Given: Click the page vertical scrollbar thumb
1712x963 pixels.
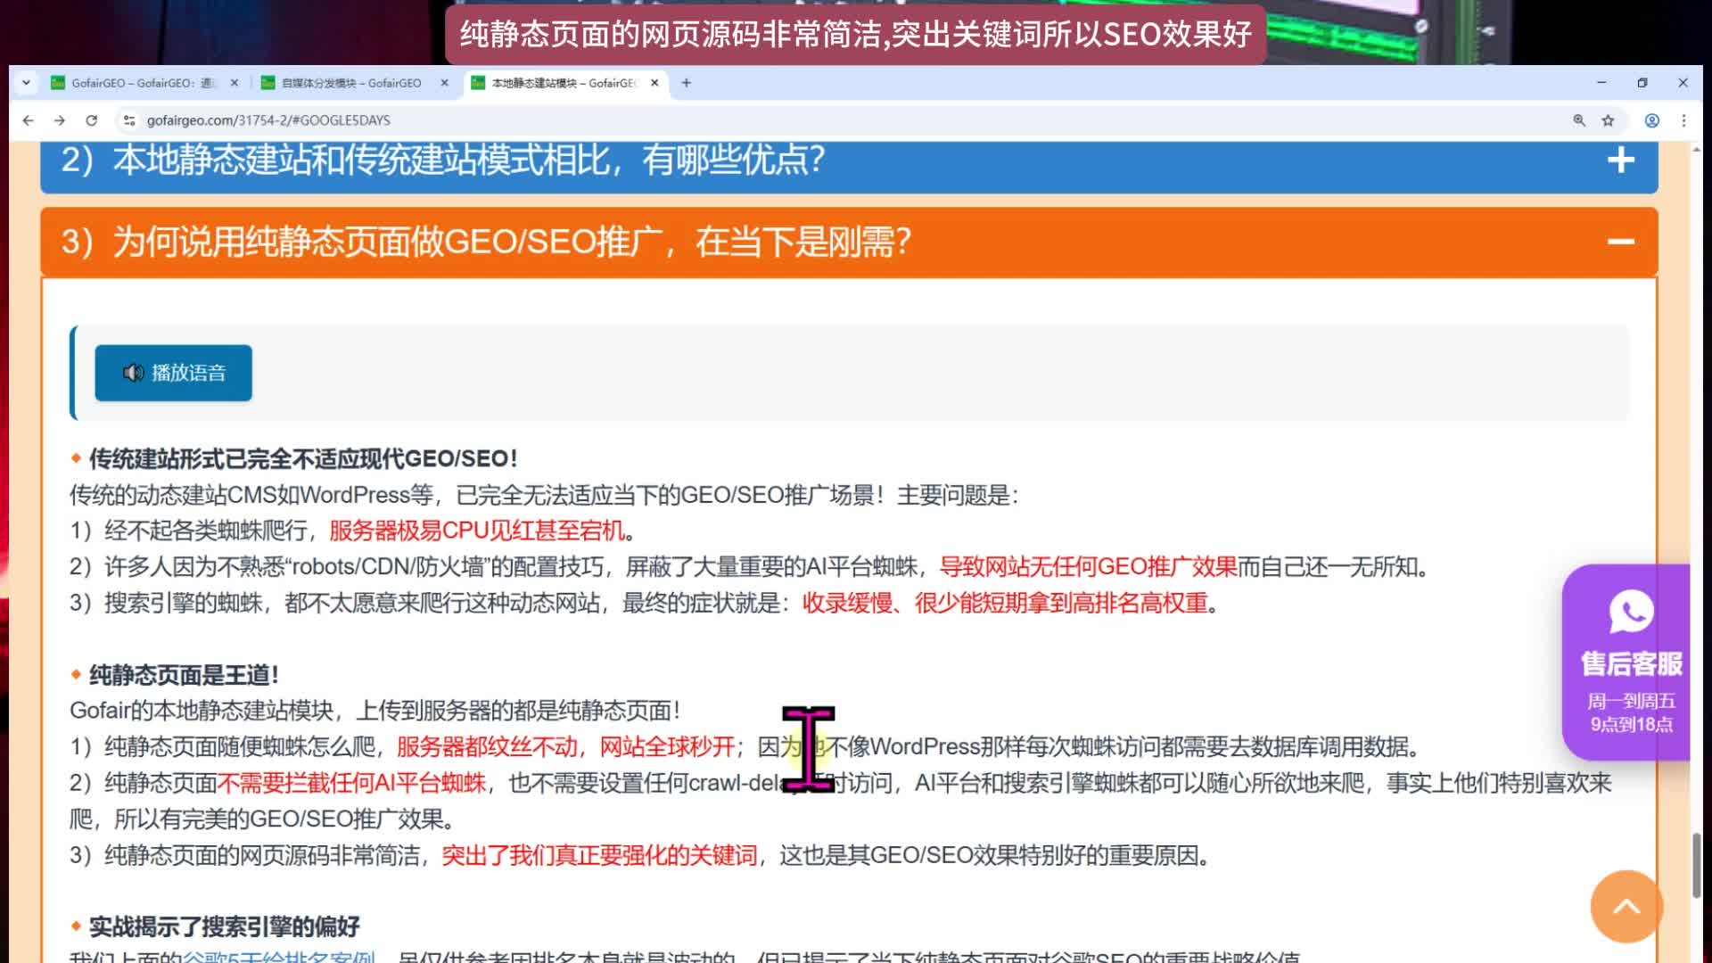Looking at the screenshot, I should click(1696, 865).
